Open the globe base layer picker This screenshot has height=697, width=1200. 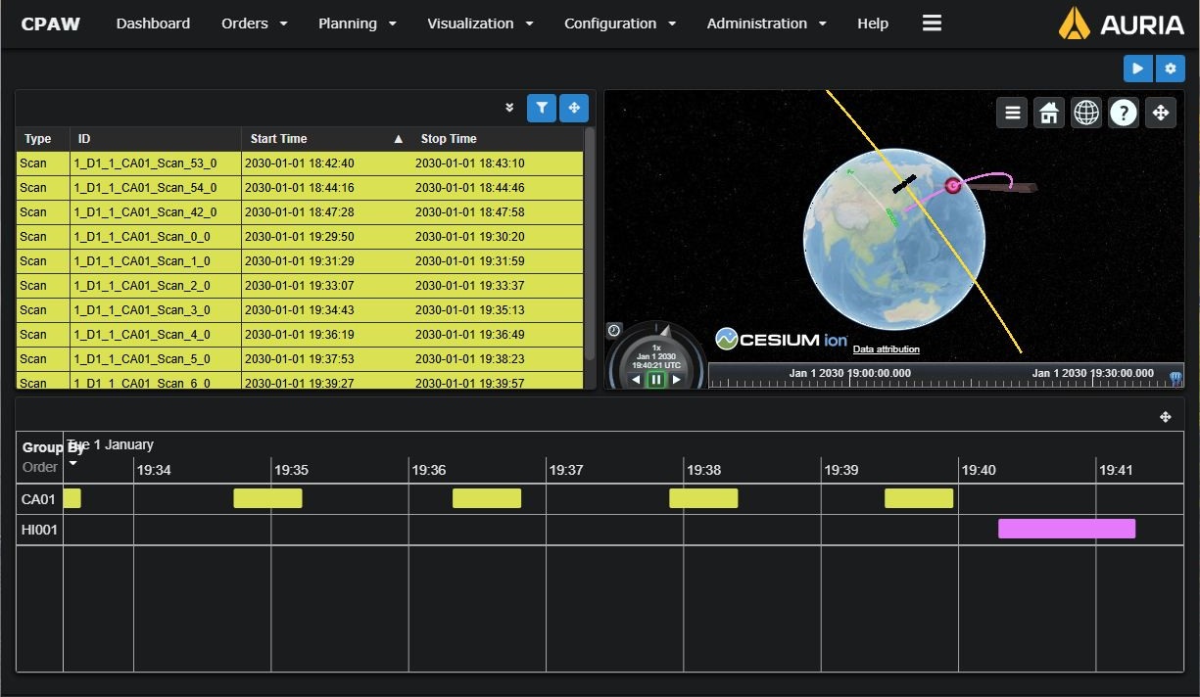(x=1086, y=113)
